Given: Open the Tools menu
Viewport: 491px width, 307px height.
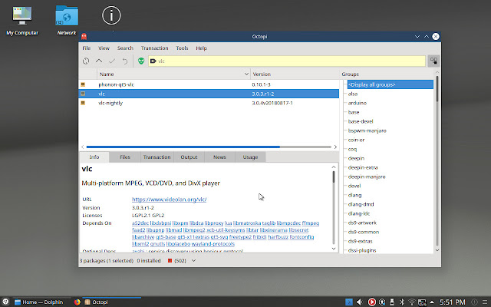Looking at the screenshot, I should pos(182,48).
